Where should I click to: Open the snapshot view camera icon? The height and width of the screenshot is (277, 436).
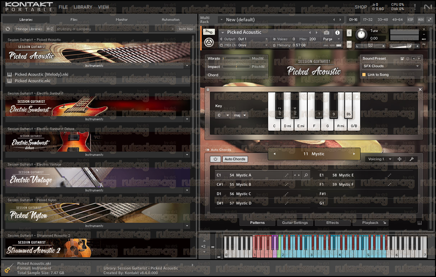(x=326, y=32)
